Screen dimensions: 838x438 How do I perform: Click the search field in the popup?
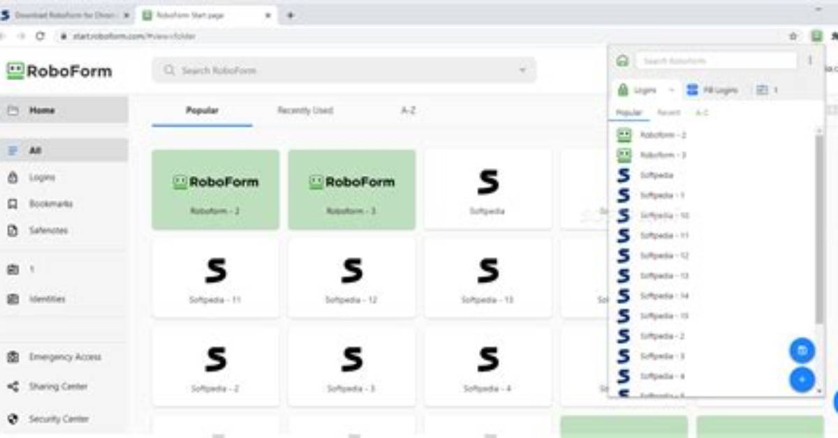pyautogui.click(x=716, y=61)
